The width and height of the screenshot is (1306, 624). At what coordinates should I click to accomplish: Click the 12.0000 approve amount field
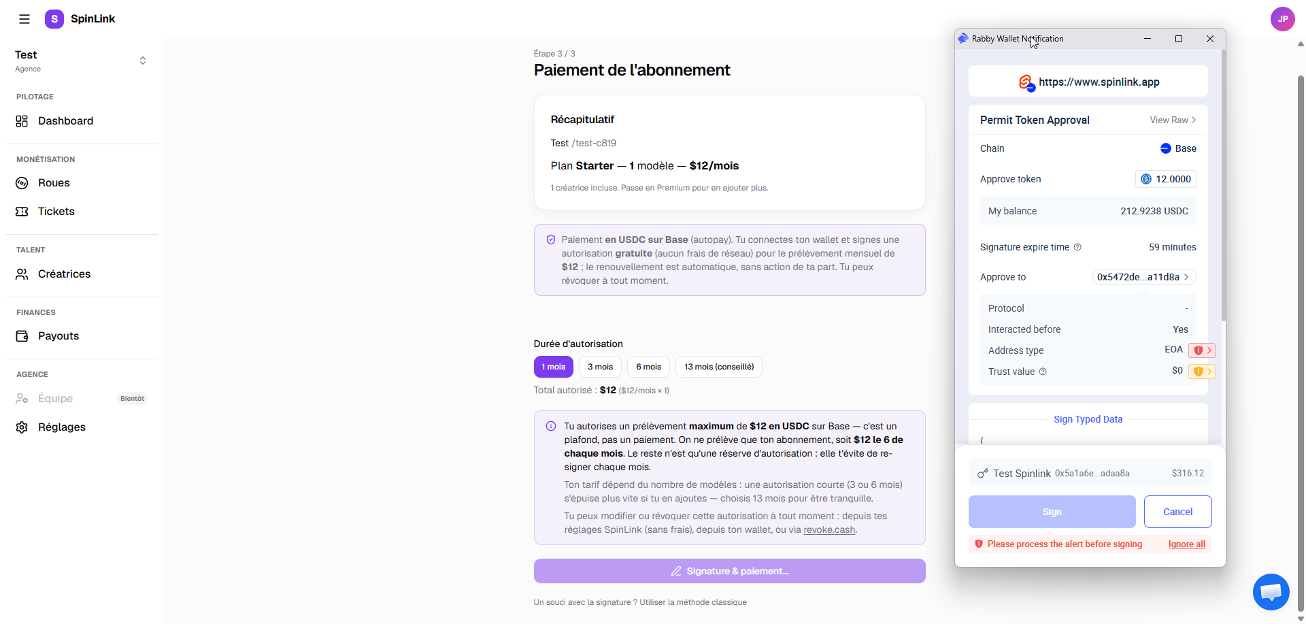[x=1166, y=179]
